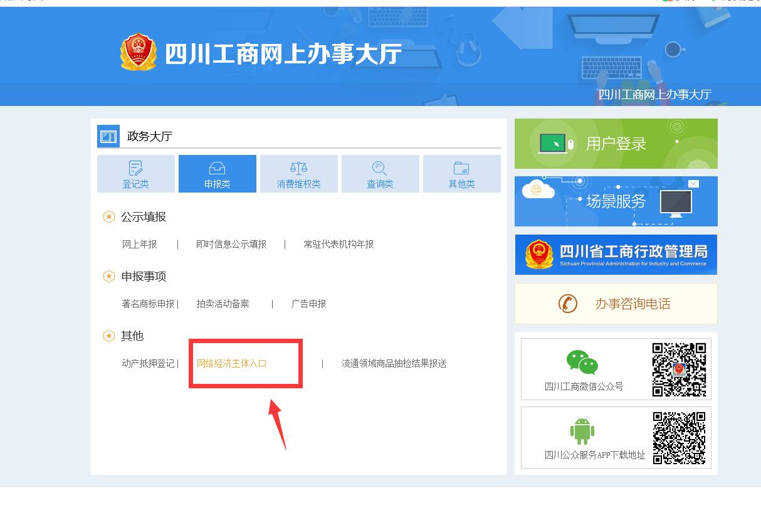The height and width of the screenshot is (520, 761).
Task: Click the blue 政务大厅 panel icon
Action: coord(107,136)
